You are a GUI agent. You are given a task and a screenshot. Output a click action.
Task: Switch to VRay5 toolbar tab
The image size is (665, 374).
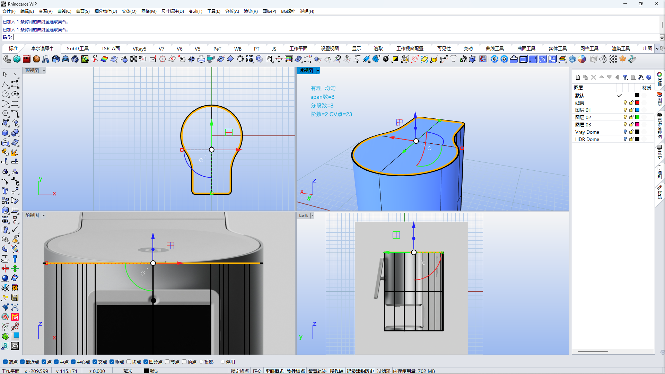[139, 49]
